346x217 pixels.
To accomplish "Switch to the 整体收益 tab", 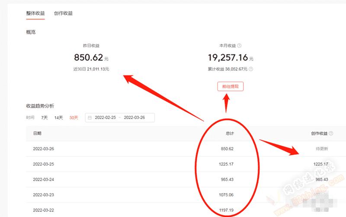I will [x=35, y=13].
